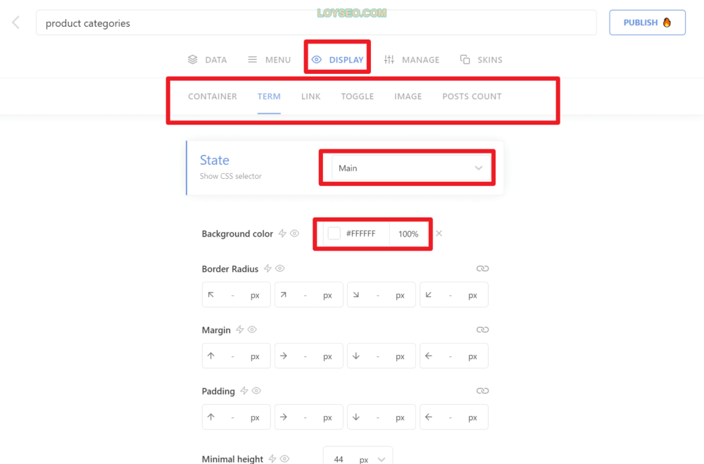Open the MANAGE tab
Image resolution: width=704 pixels, height=464 pixels.
[x=412, y=60]
